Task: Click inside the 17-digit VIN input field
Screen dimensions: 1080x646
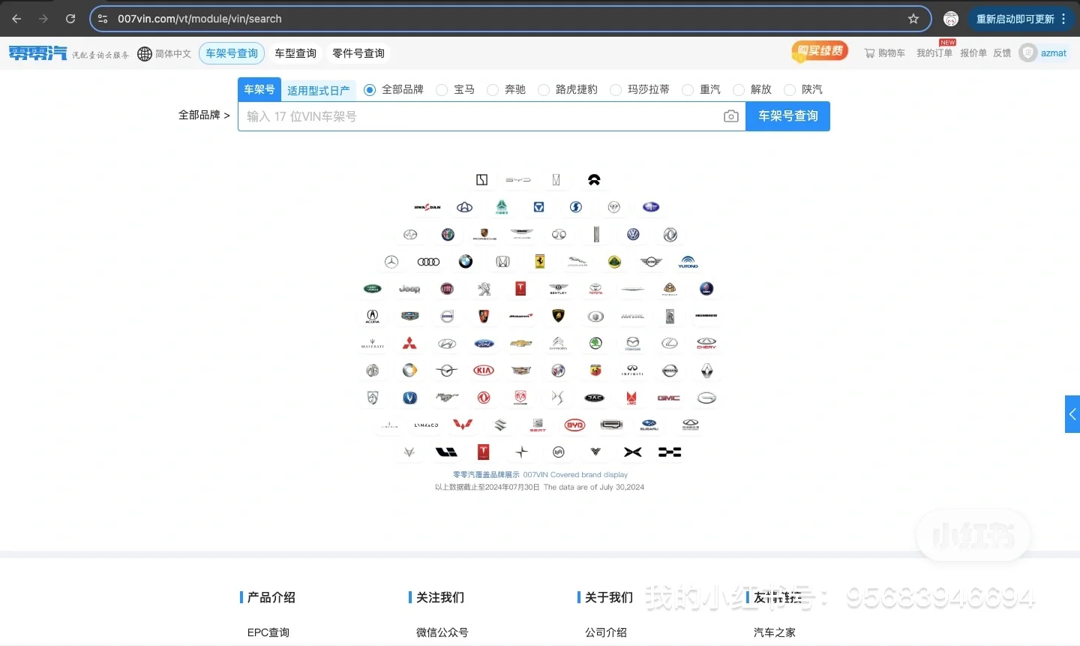Action: tap(480, 116)
